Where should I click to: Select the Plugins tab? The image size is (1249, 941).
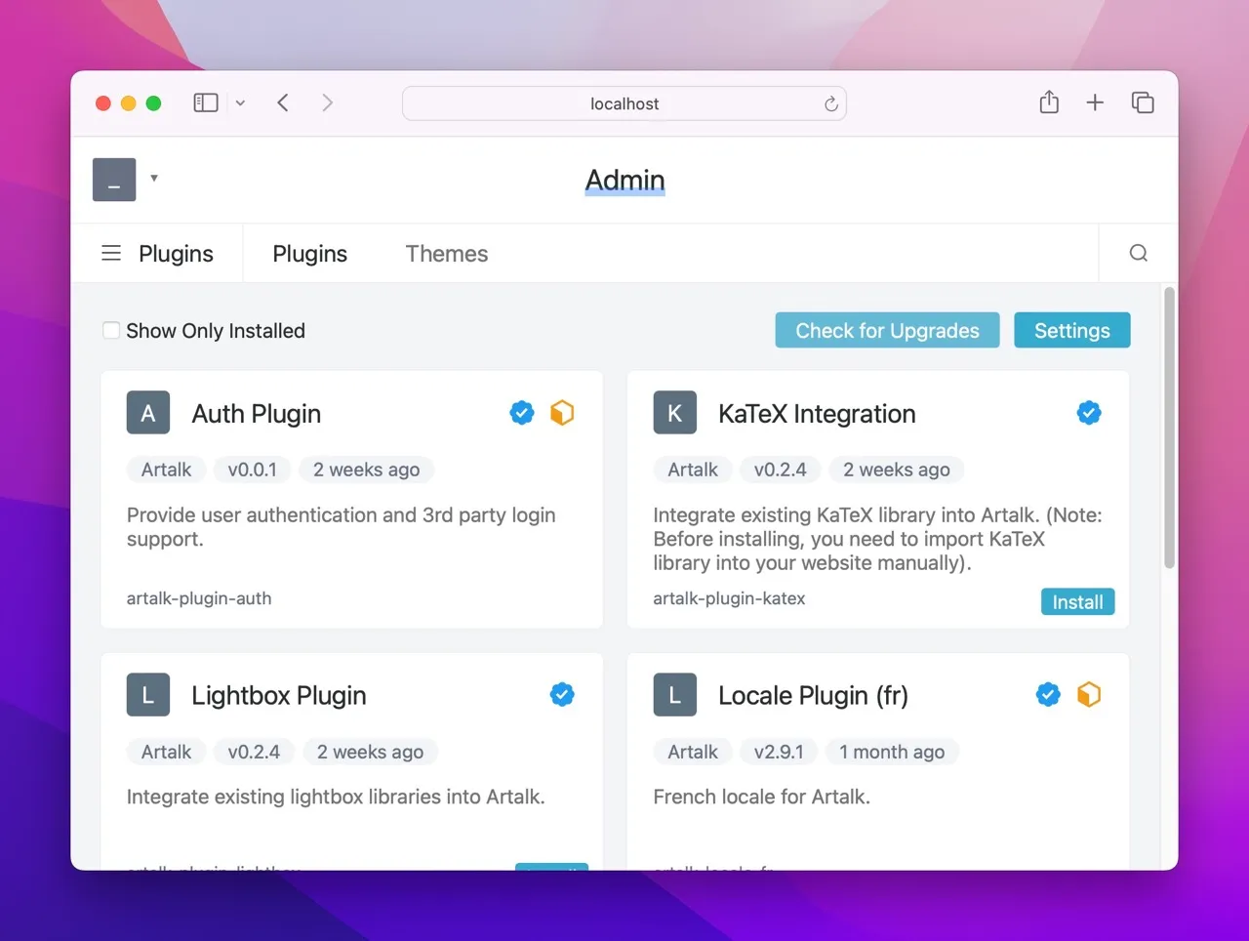[x=309, y=253]
